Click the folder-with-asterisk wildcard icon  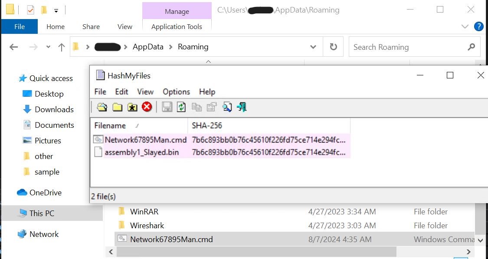(132, 107)
